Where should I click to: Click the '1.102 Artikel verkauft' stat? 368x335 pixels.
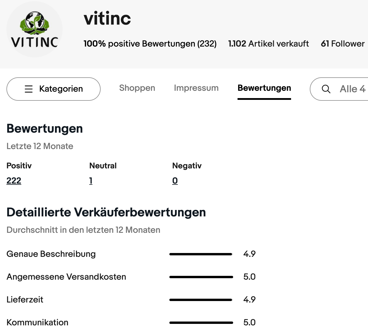click(268, 44)
